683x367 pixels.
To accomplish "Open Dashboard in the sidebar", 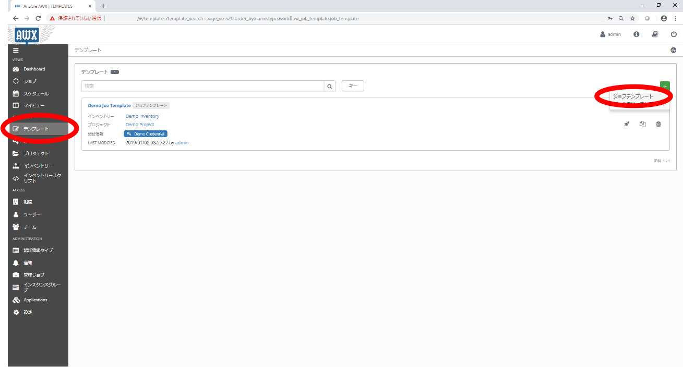I will (x=34, y=69).
